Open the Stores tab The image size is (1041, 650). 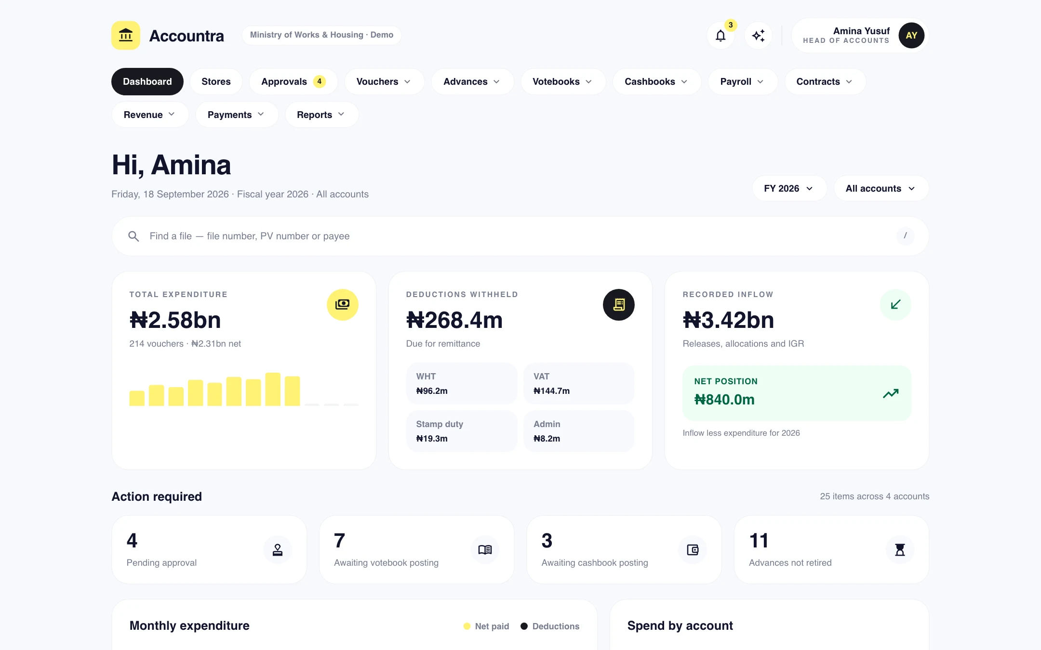coord(216,82)
